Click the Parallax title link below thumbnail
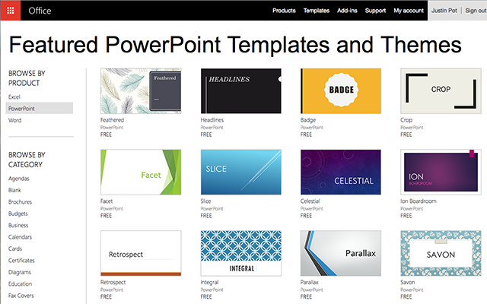Image resolution: width=487 pixels, height=304 pixels. pyautogui.click(x=310, y=282)
